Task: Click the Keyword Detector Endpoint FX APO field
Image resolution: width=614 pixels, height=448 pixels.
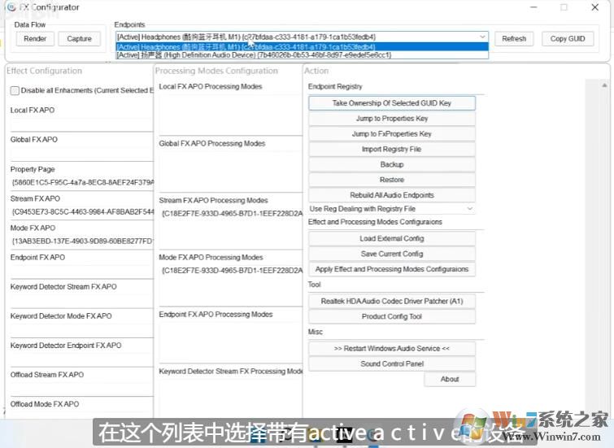Action: click(x=82, y=359)
